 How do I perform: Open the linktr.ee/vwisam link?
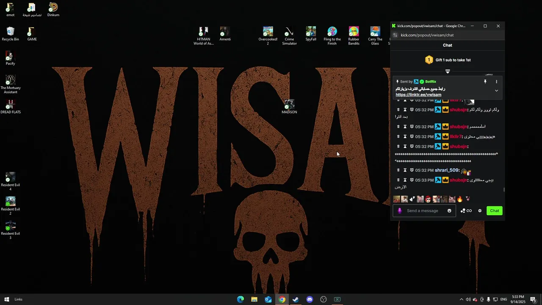tap(418, 95)
